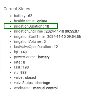Screen dimensions: 96x100
Task: Select the valveStatus shortage entry
Action: tap(32, 83)
